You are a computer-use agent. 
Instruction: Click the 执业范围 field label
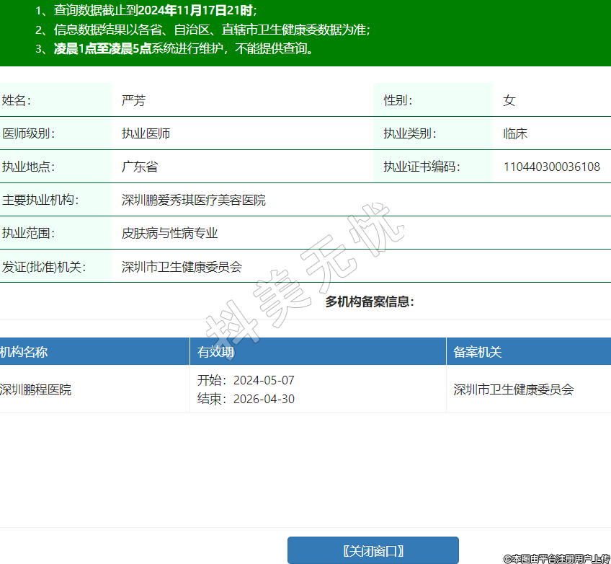click(x=28, y=233)
